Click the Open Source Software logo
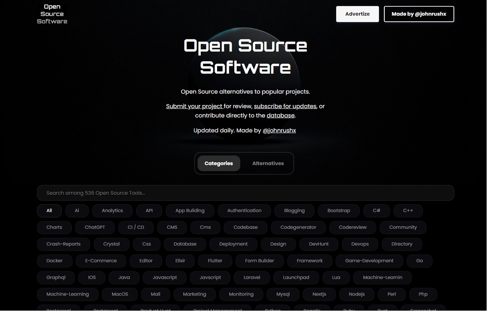The image size is (487, 311). (x=52, y=14)
